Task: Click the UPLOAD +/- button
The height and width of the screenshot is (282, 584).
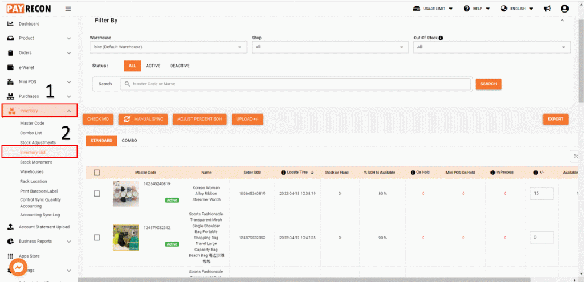Action: pyautogui.click(x=248, y=119)
